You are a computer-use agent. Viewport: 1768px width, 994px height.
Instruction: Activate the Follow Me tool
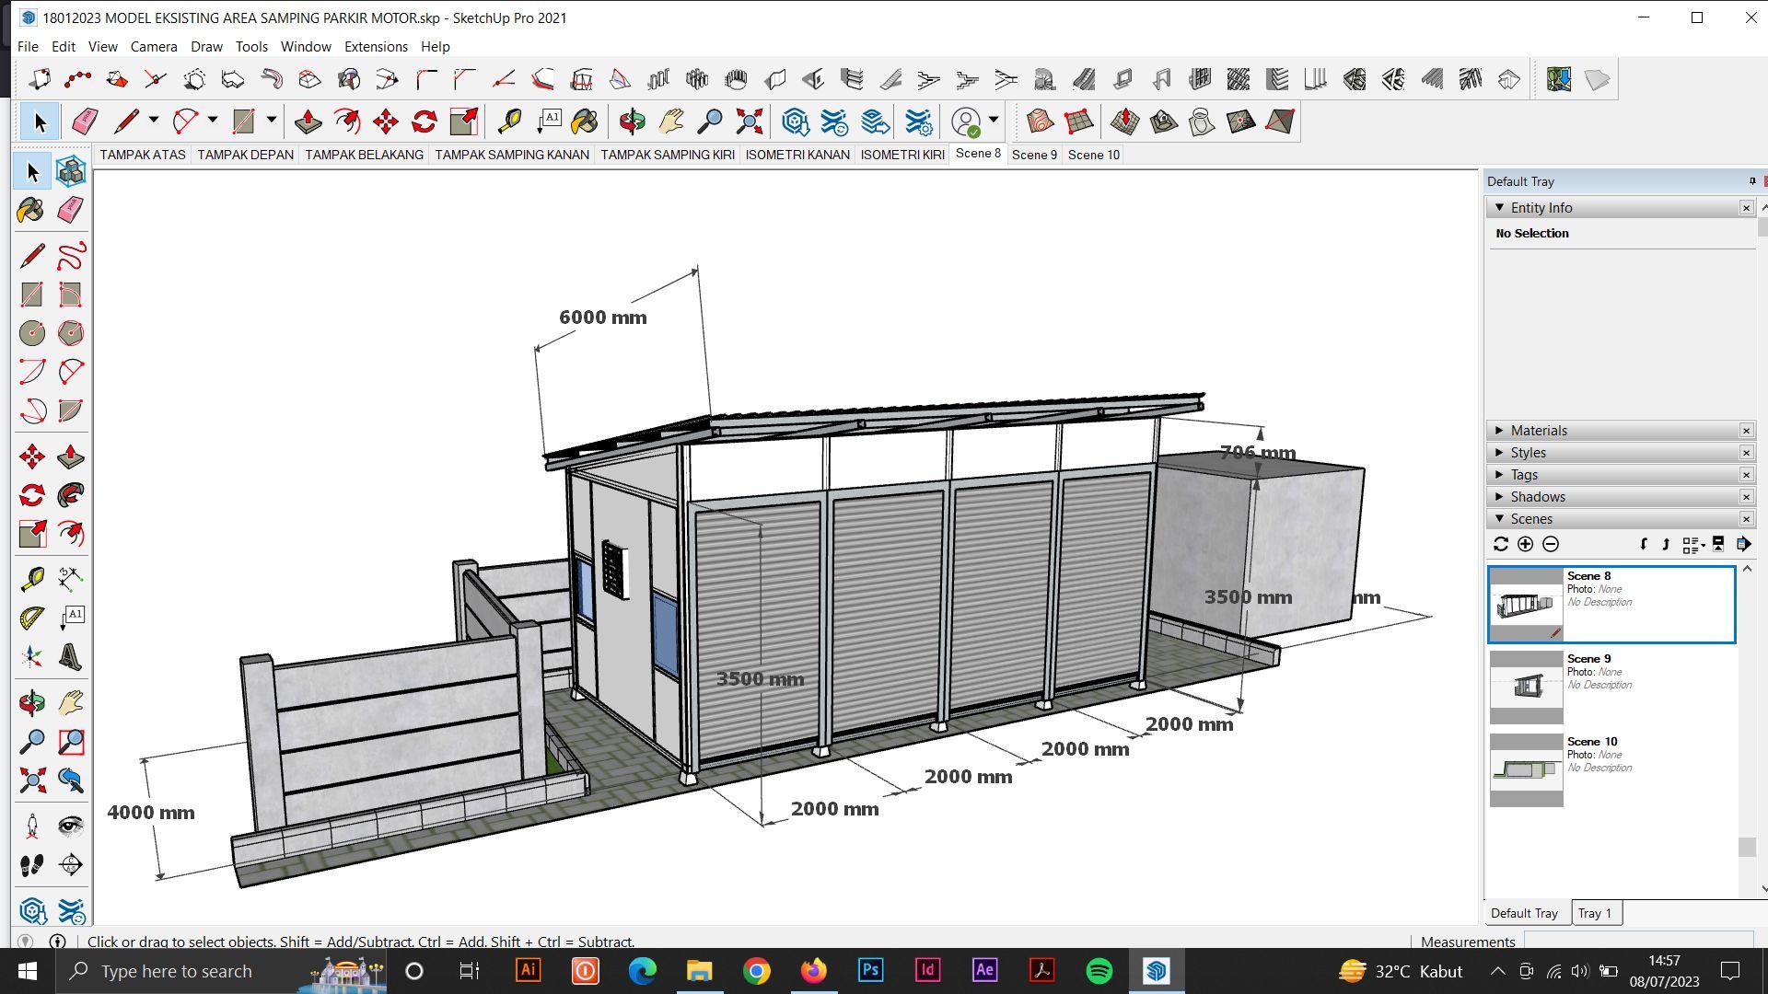(70, 496)
